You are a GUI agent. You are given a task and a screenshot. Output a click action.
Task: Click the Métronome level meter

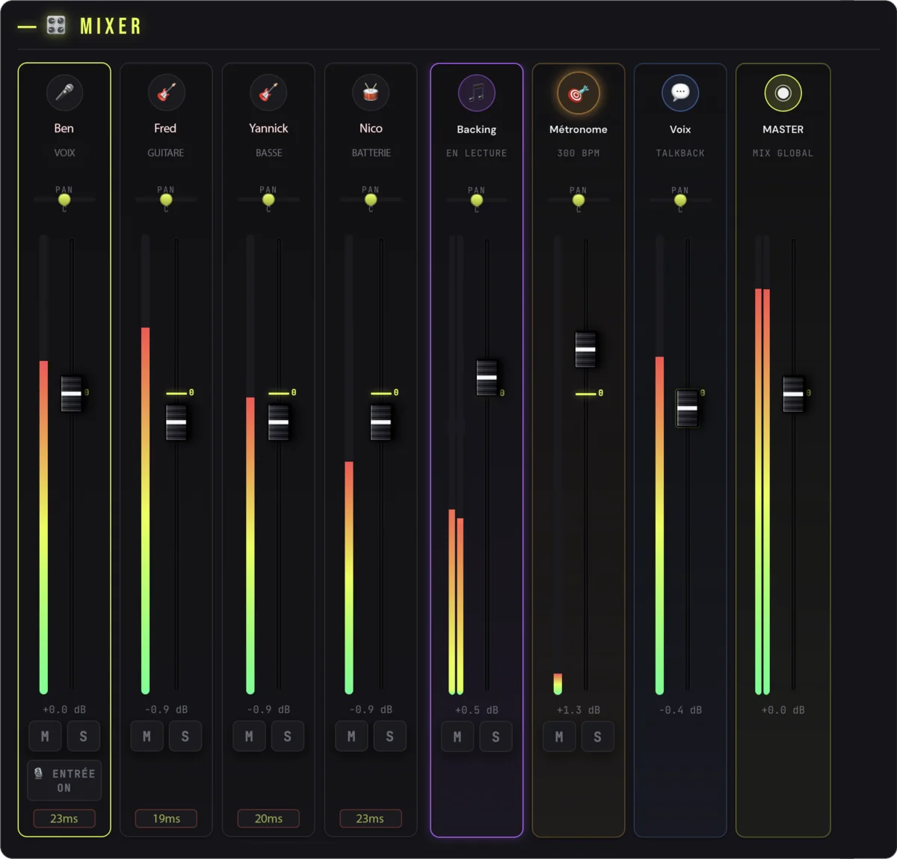[x=558, y=465]
